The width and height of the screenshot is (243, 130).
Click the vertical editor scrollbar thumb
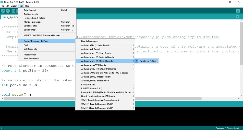click(x=241, y=44)
